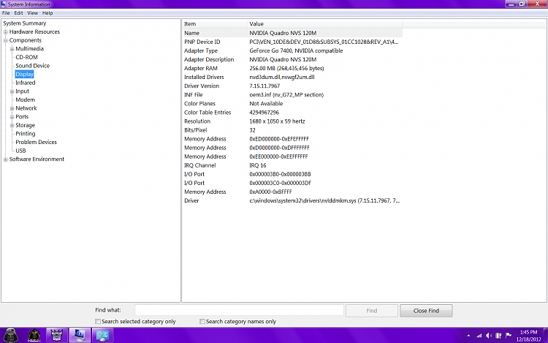
Task: Select the Bits/Pixel row
Action: pos(292,130)
